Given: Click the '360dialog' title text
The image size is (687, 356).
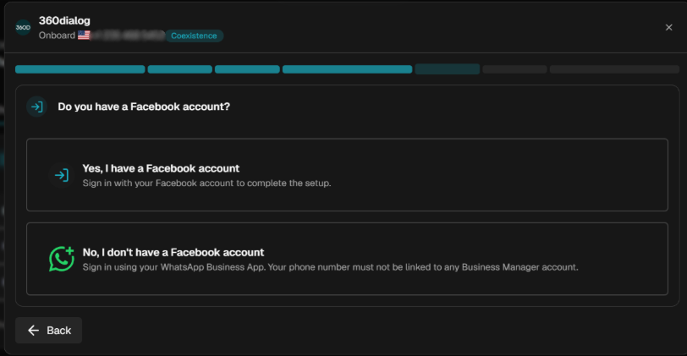Looking at the screenshot, I should point(64,20).
